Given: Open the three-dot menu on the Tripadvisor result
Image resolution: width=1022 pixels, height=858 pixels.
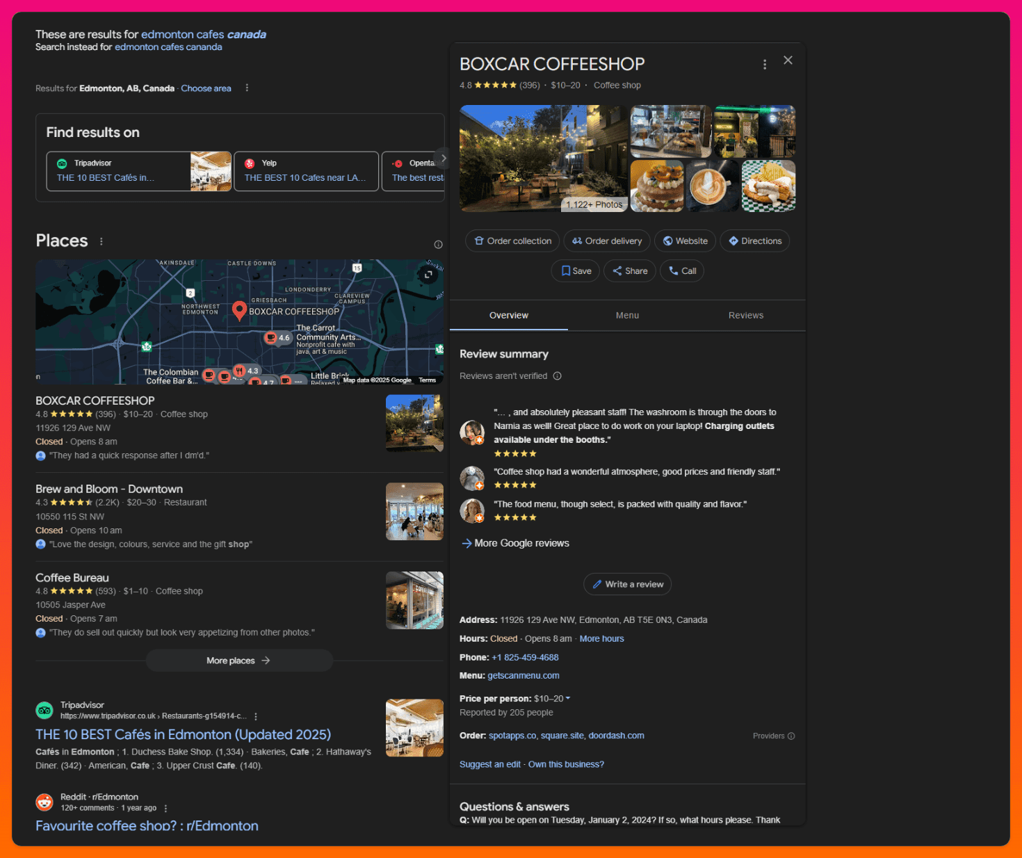Looking at the screenshot, I should (x=256, y=716).
